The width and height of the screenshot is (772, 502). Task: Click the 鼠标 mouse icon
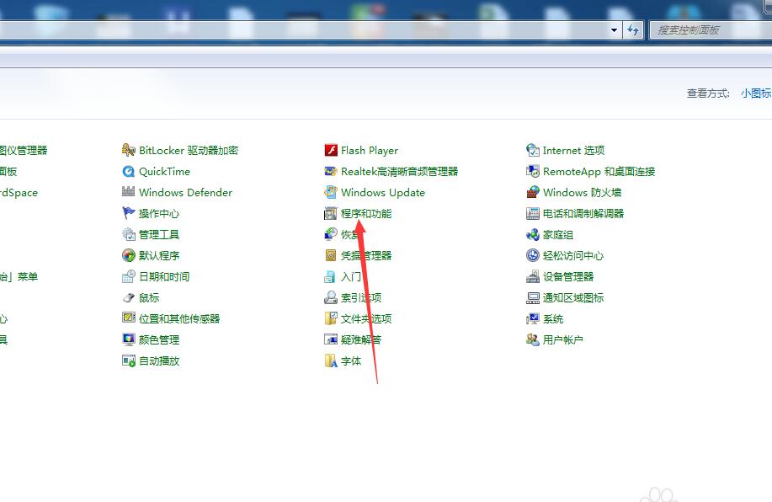click(x=129, y=297)
